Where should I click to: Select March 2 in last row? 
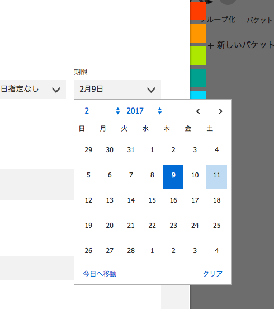(x=173, y=250)
